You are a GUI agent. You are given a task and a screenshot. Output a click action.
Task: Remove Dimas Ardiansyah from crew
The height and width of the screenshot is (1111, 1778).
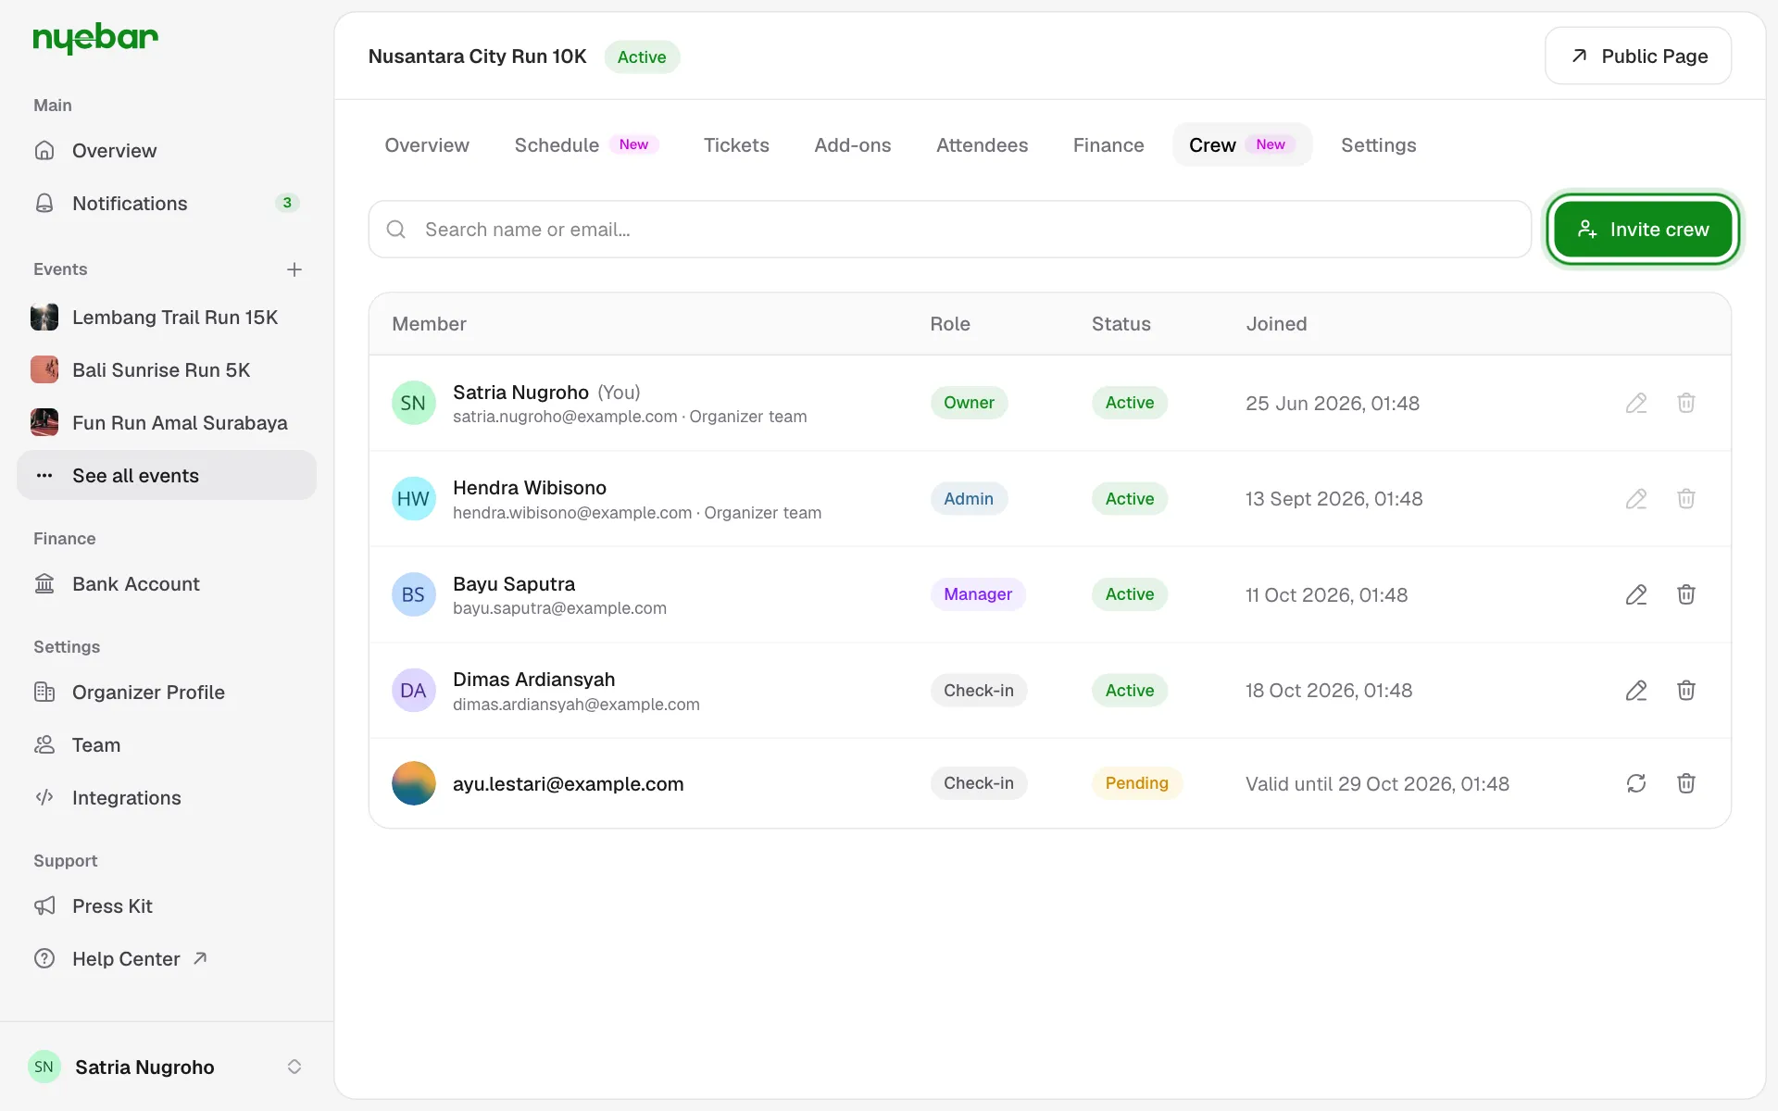[x=1686, y=691]
